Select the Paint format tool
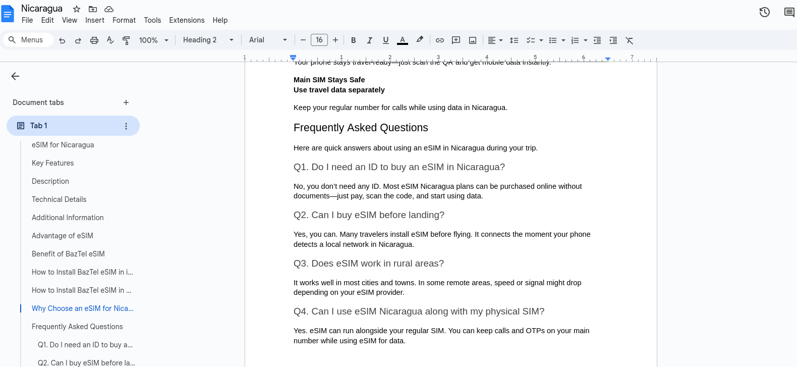Screen dimensions: 797x367 [127, 40]
